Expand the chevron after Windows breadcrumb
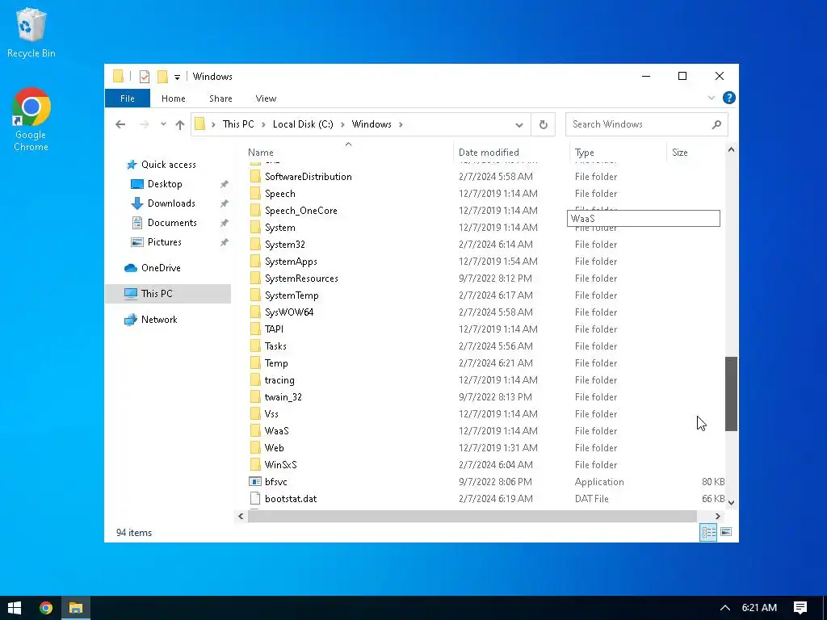 401,124
